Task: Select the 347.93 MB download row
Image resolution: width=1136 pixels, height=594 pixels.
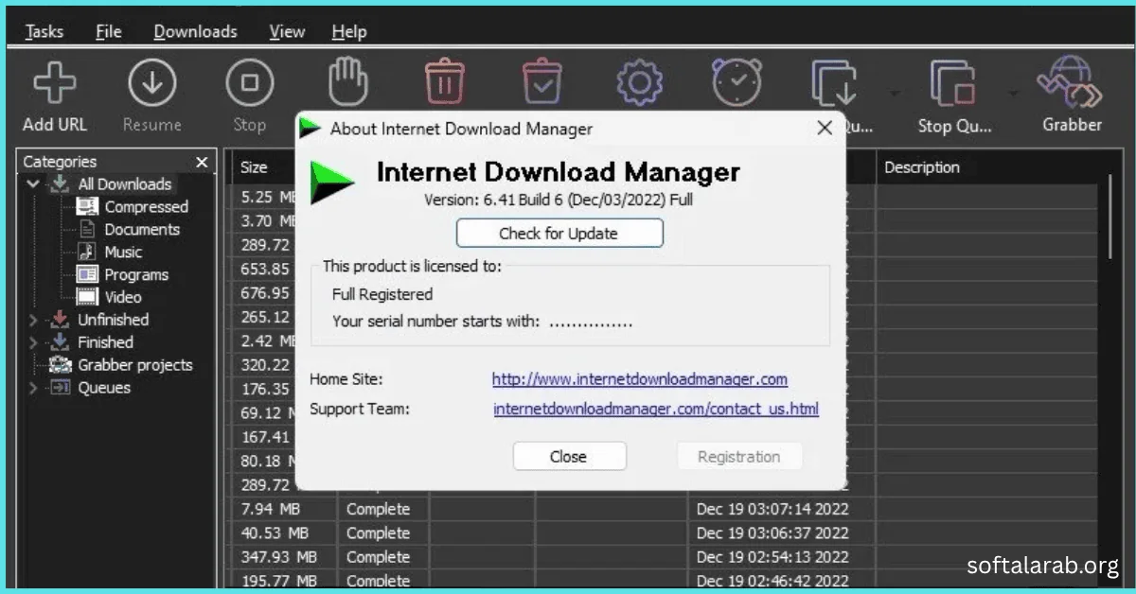Action: (665, 557)
